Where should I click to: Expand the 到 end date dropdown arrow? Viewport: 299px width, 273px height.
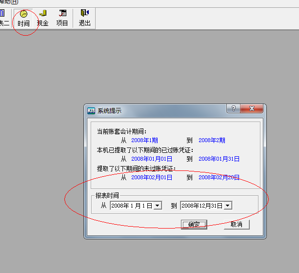228,206
